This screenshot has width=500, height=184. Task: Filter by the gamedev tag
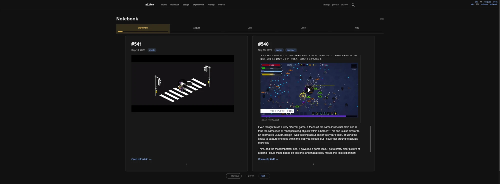291,50
